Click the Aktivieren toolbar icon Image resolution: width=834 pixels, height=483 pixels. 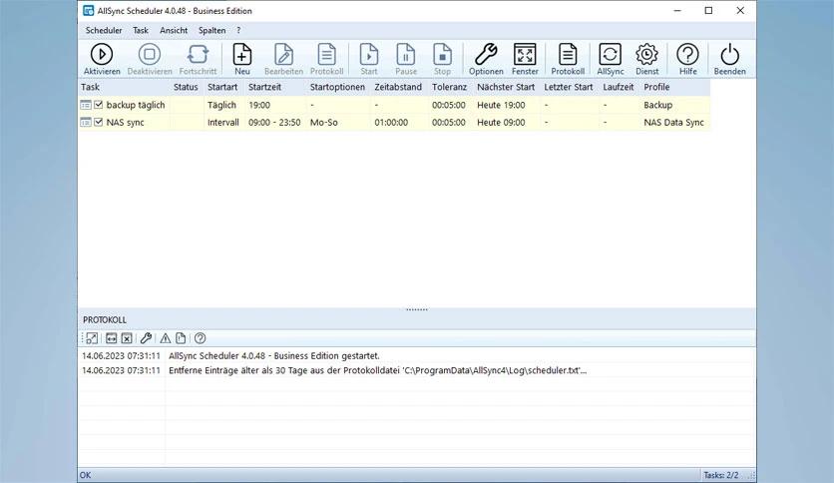point(102,59)
